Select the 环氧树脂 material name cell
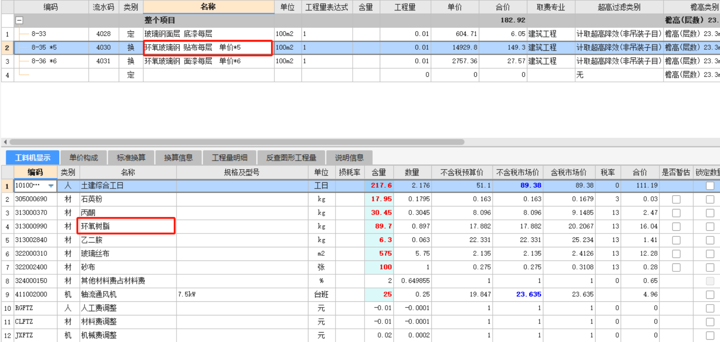 pyautogui.click(x=128, y=226)
